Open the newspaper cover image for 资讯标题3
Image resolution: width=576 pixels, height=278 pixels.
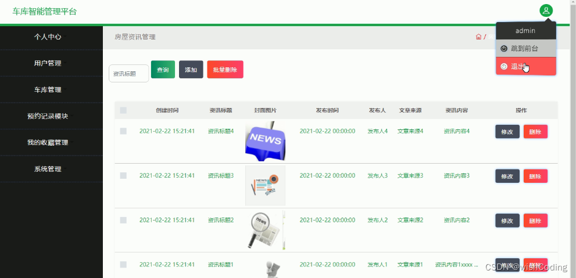click(x=265, y=186)
